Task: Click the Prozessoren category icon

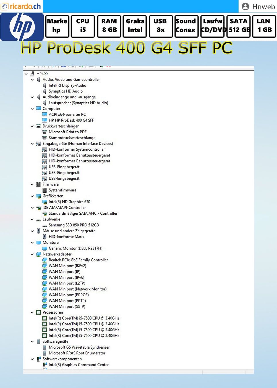Action: (38, 312)
